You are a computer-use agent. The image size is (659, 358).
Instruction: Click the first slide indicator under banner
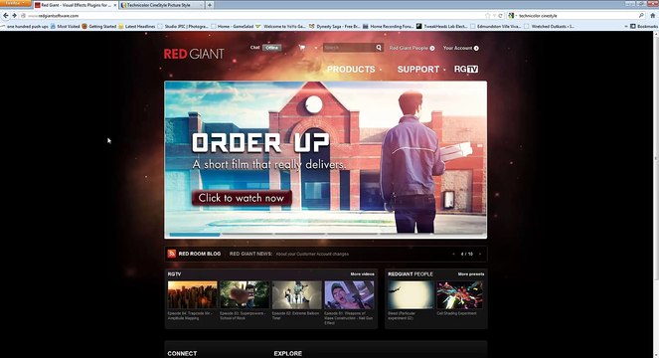click(195, 234)
